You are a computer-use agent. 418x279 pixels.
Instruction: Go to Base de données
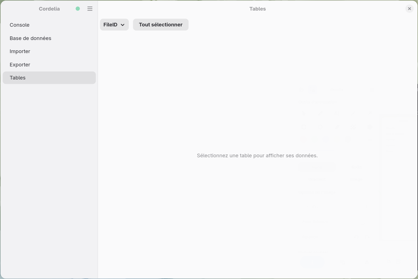point(49,38)
